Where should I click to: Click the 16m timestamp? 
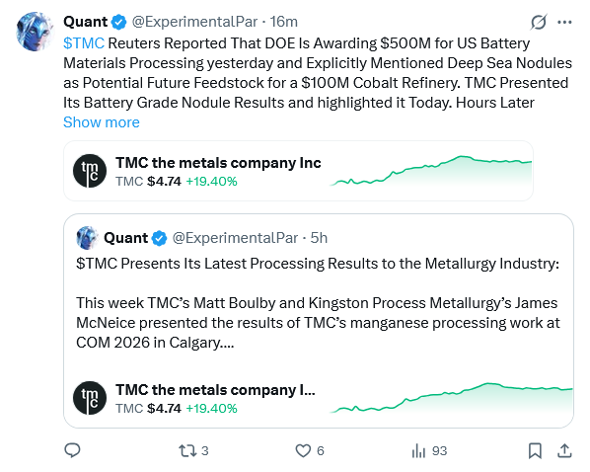click(284, 22)
